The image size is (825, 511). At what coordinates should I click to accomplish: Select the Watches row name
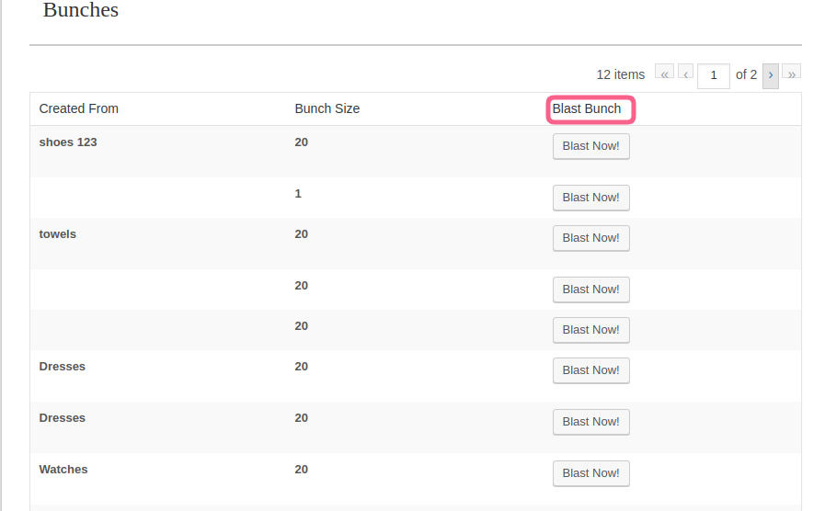(63, 470)
